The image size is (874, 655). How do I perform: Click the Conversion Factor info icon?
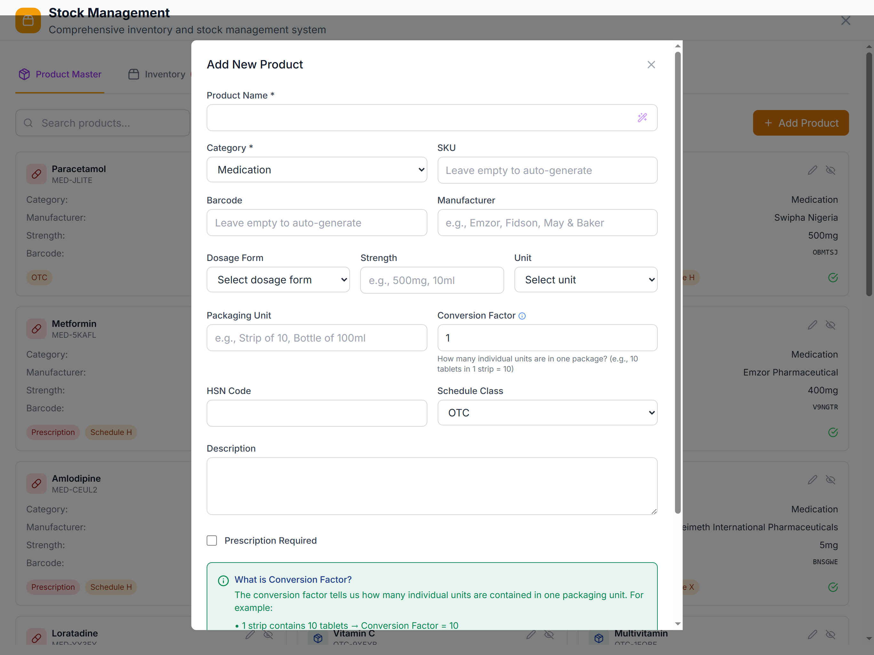coord(522,316)
